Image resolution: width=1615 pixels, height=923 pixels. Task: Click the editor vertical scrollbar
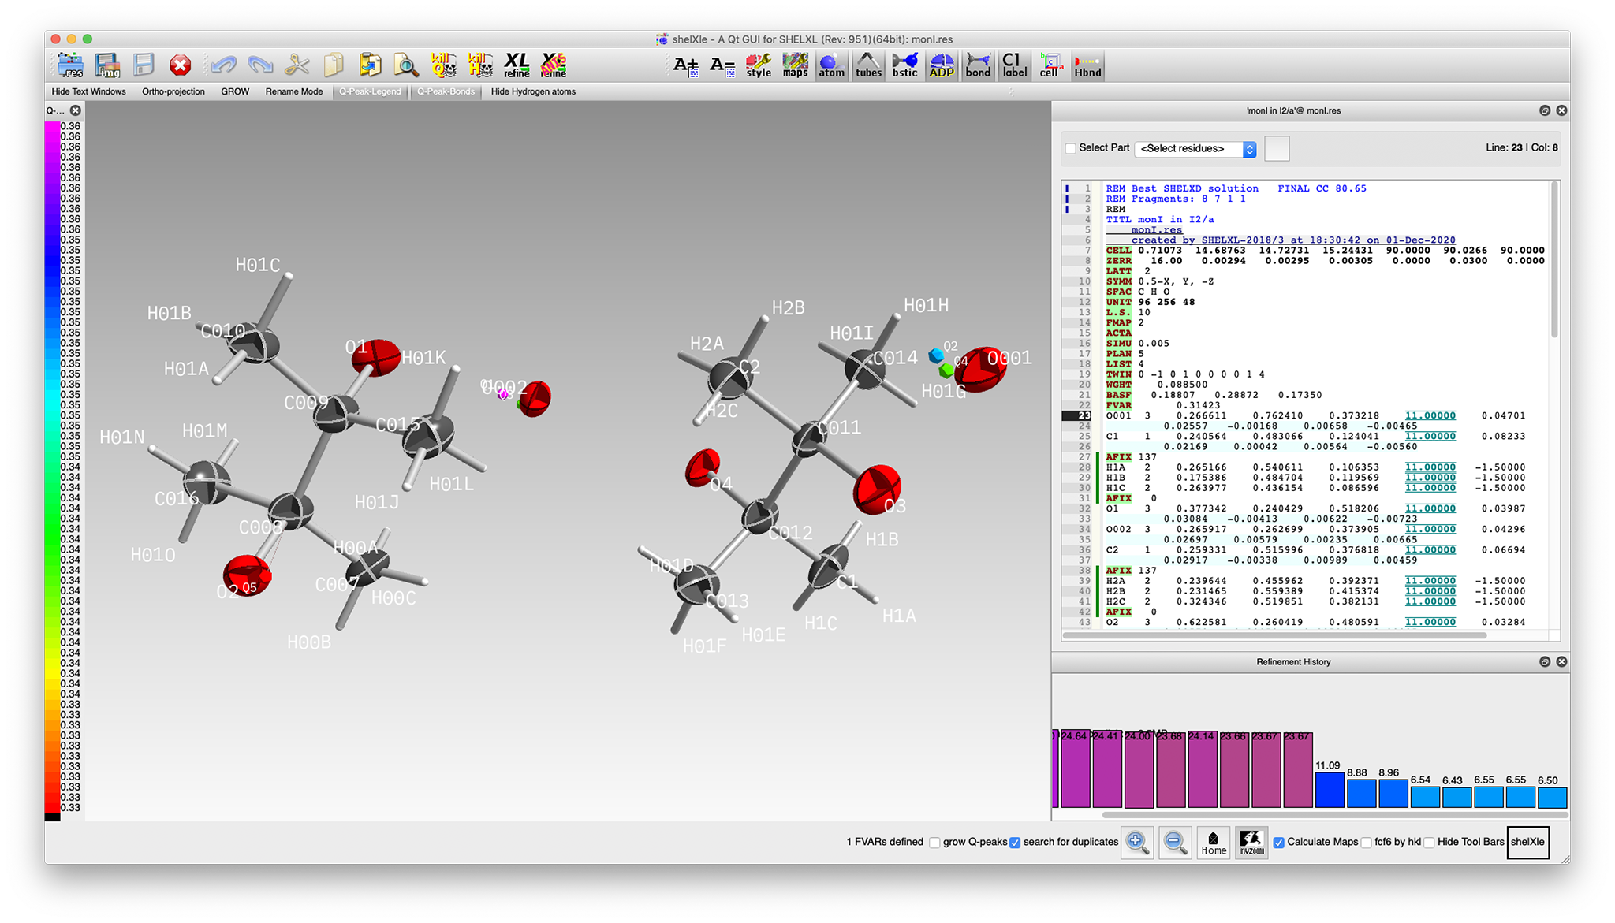click(1554, 260)
